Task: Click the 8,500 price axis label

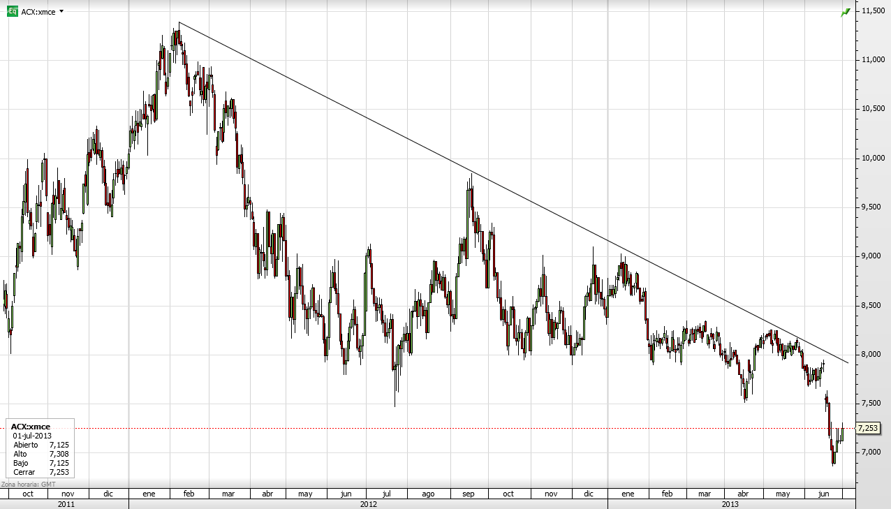Action: pyautogui.click(x=873, y=305)
